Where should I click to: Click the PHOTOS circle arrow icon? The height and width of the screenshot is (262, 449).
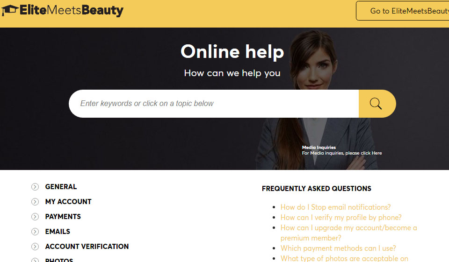pyautogui.click(x=35, y=260)
